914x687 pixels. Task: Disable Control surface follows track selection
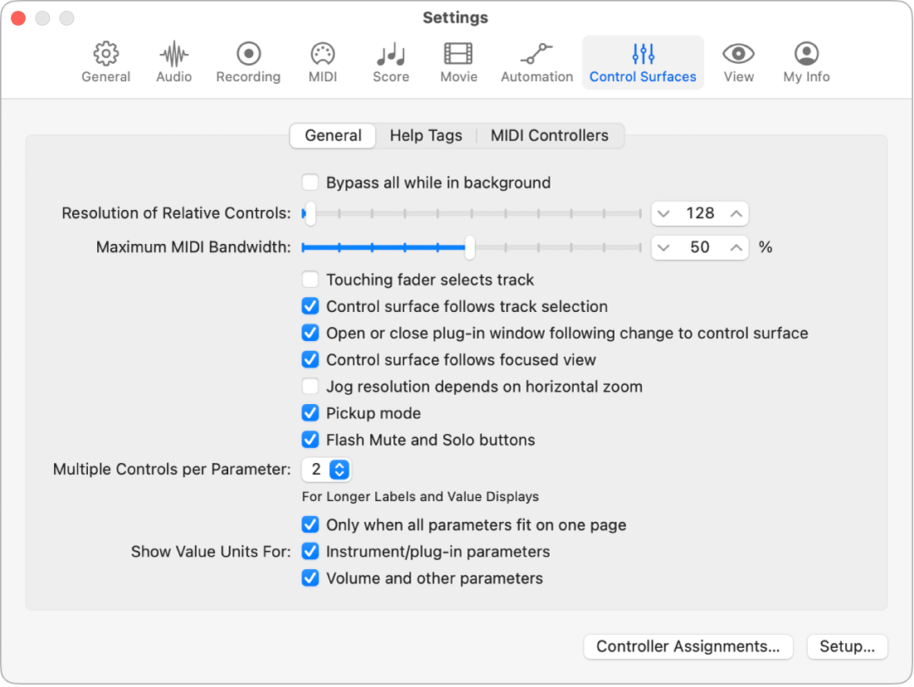310,306
